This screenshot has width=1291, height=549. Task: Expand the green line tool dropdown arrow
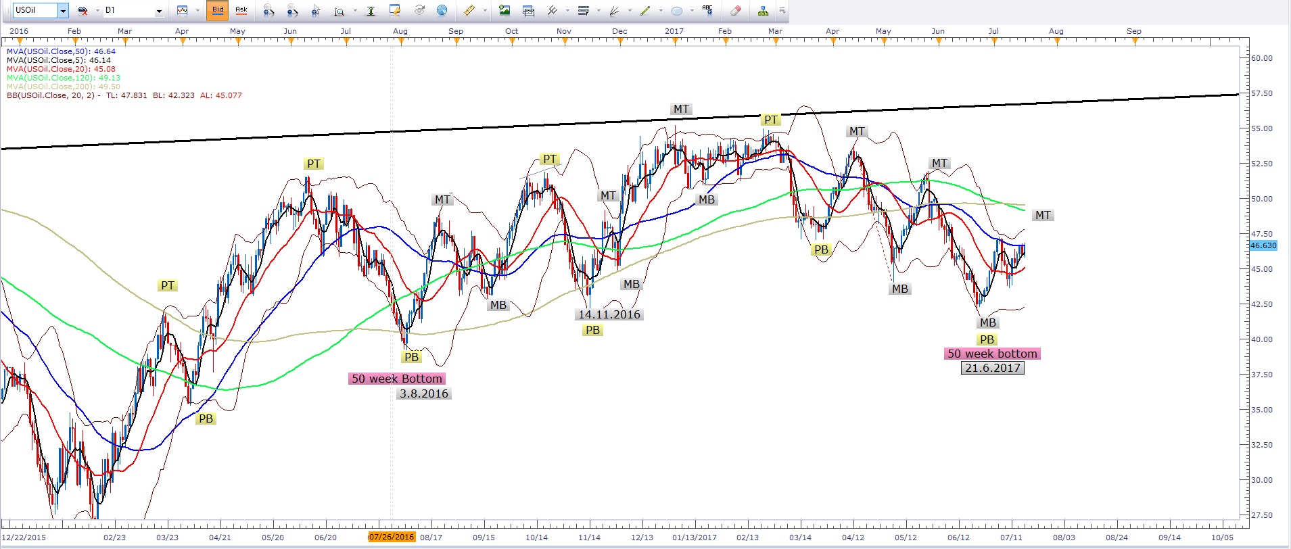coord(660,11)
